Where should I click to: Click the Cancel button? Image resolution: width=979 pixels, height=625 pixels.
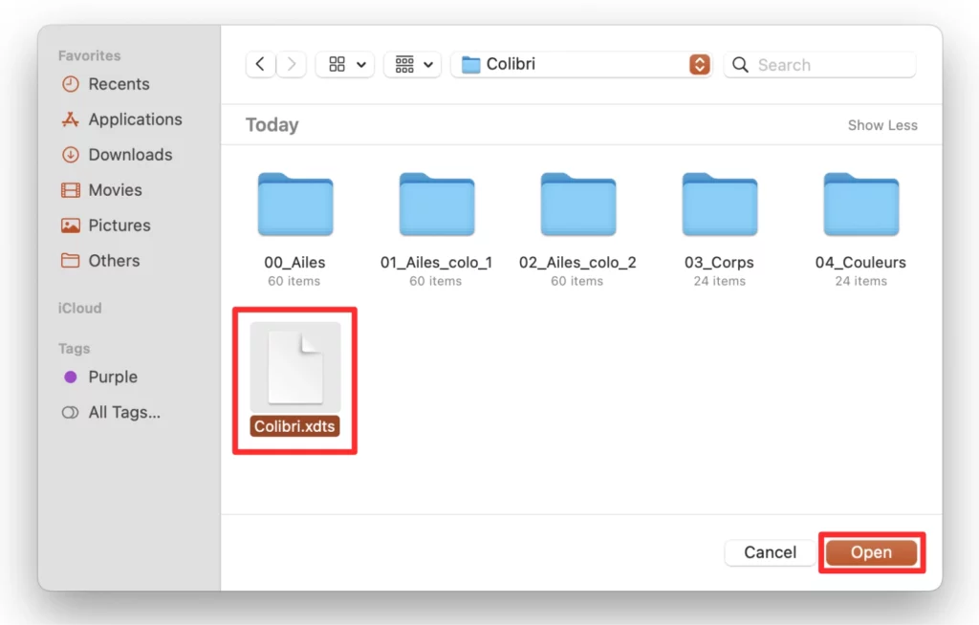[x=770, y=552]
